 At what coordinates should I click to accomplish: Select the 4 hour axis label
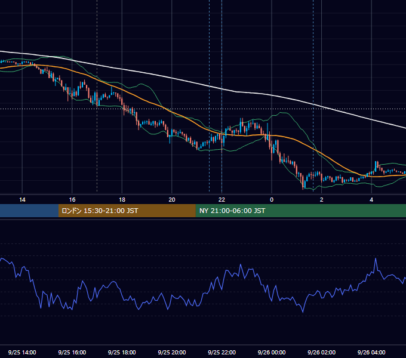(371, 200)
